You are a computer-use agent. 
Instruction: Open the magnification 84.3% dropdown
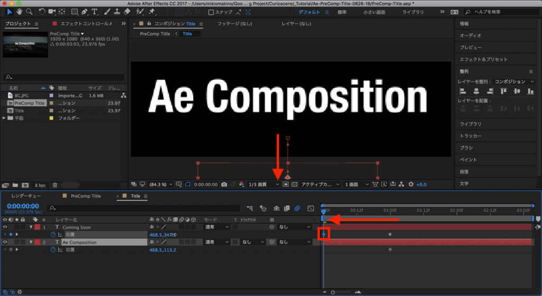[161, 184]
